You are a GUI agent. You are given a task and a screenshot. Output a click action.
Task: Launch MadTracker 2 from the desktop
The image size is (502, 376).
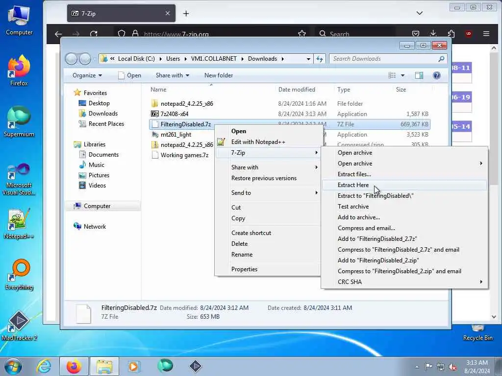[x=19, y=326]
